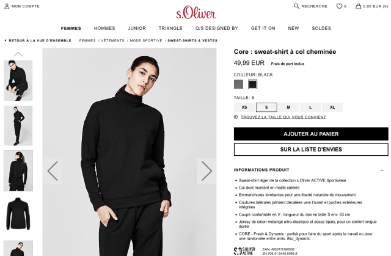
Task: Open the shopping bag cart icon
Action: (x=358, y=6)
